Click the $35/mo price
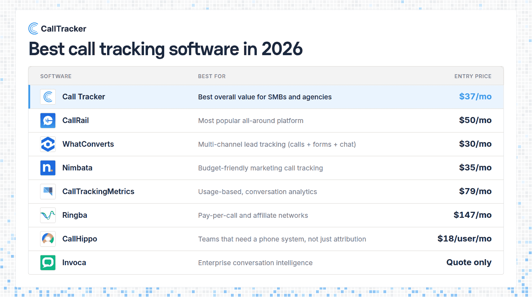This screenshot has height=297, width=532. pyautogui.click(x=475, y=168)
